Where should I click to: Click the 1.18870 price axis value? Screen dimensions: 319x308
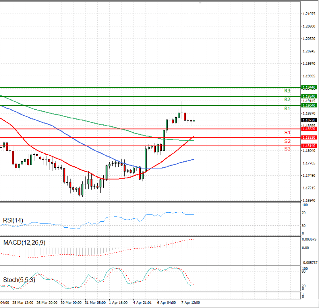coord(309,114)
